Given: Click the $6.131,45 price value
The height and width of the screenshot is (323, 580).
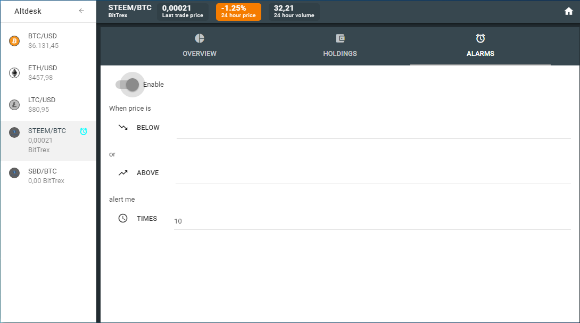Looking at the screenshot, I should pos(43,46).
